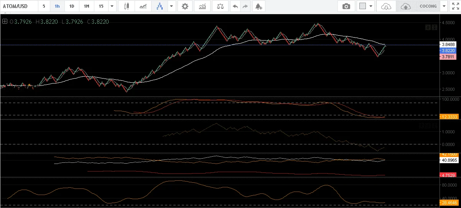Click the O3.7926 open value in legend

[x=21, y=22]
